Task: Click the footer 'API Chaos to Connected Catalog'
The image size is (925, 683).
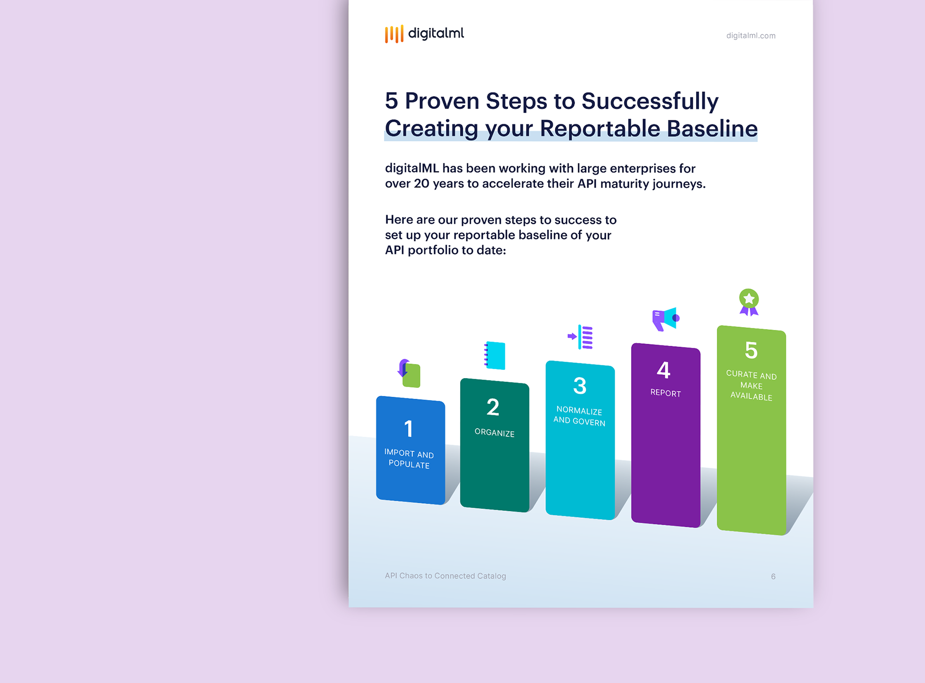Action: click(445, 576)
